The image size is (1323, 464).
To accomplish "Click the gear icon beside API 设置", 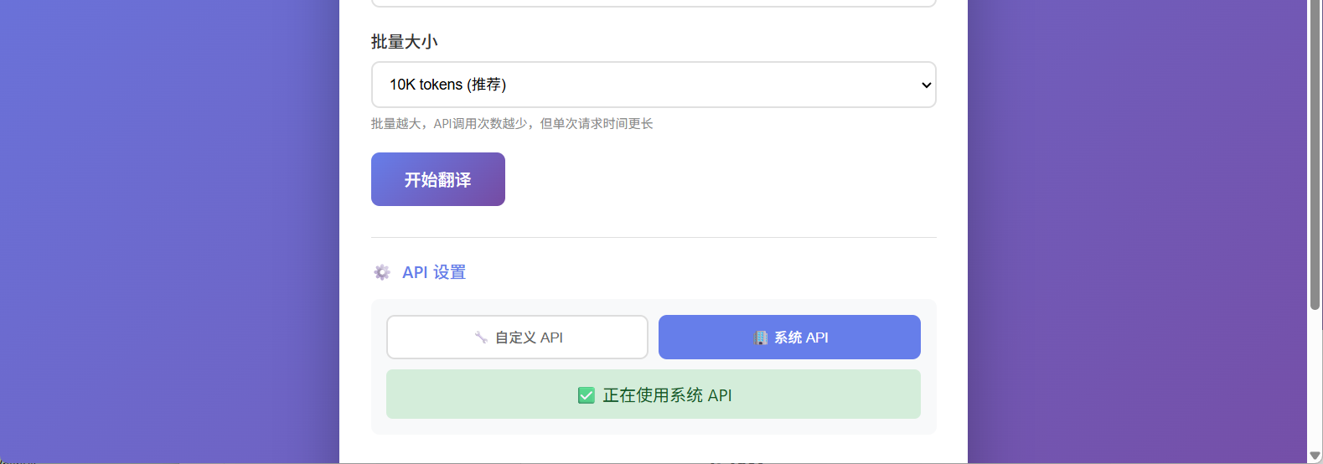I will tap(382, 272).
